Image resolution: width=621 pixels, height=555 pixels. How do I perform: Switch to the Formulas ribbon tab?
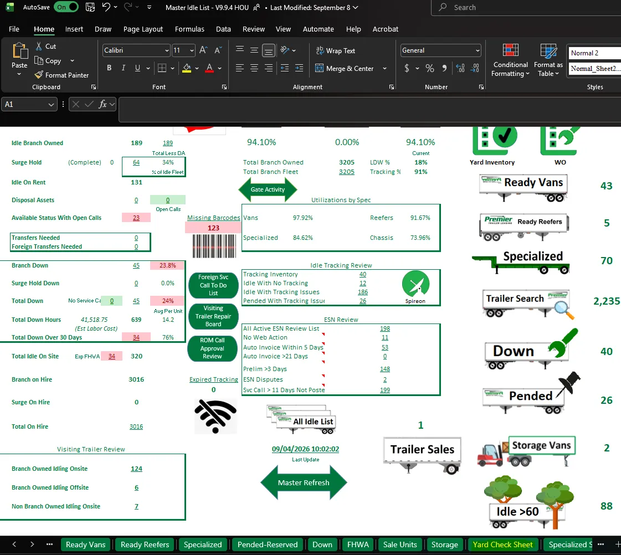click(189, 29)
